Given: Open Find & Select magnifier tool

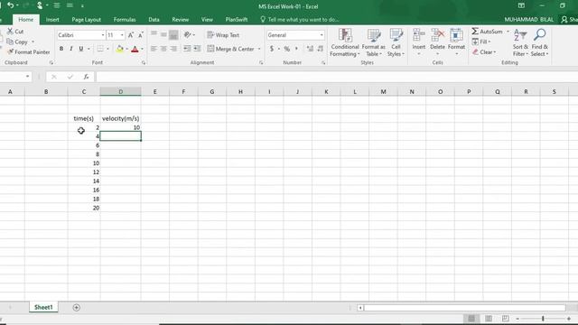Looking at the screenshot, I should (540, 42).
